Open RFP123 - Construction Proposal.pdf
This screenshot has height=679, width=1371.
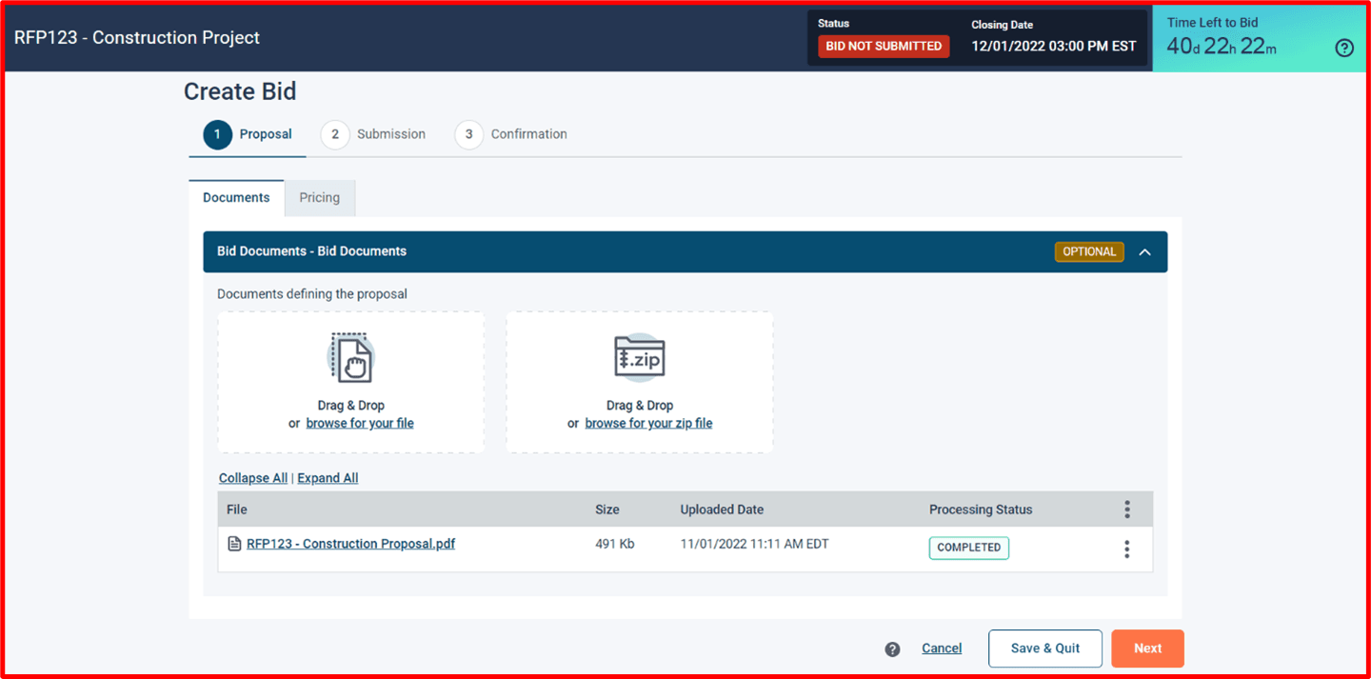[350, 543]
